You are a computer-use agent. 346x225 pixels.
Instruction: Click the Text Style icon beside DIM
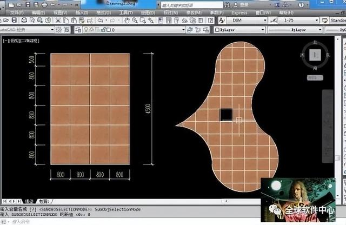[222, 21]
